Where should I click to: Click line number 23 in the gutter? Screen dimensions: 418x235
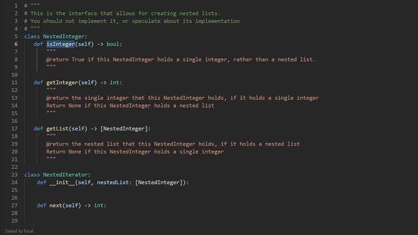[14, 175]
